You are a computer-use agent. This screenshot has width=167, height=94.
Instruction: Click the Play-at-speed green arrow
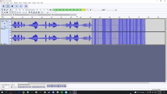click(42, 12)
